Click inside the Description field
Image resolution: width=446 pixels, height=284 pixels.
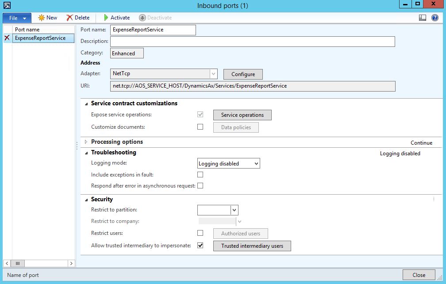252,41
